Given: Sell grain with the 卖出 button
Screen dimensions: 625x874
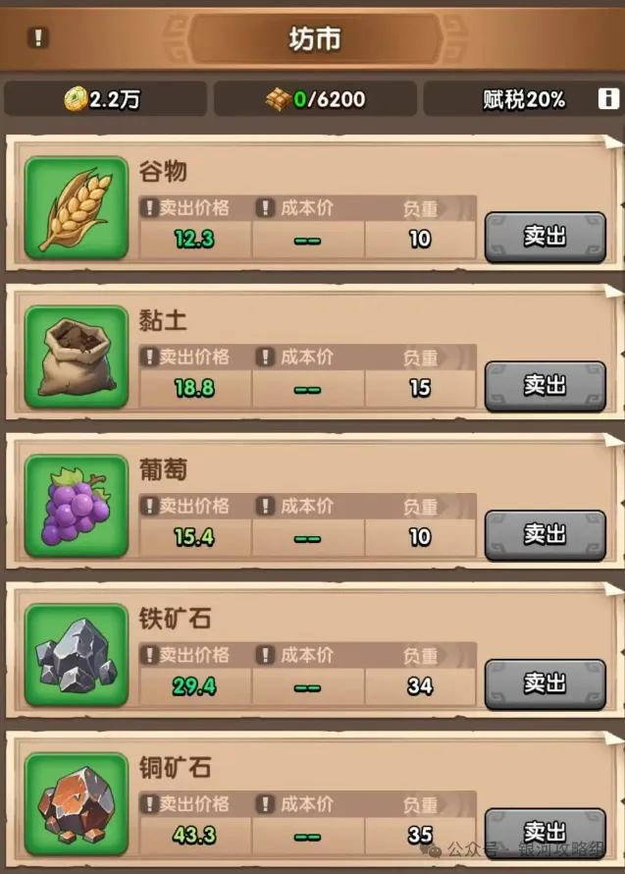Looking at the screenshot, I should pyautogui.click(x=545, y=237).
